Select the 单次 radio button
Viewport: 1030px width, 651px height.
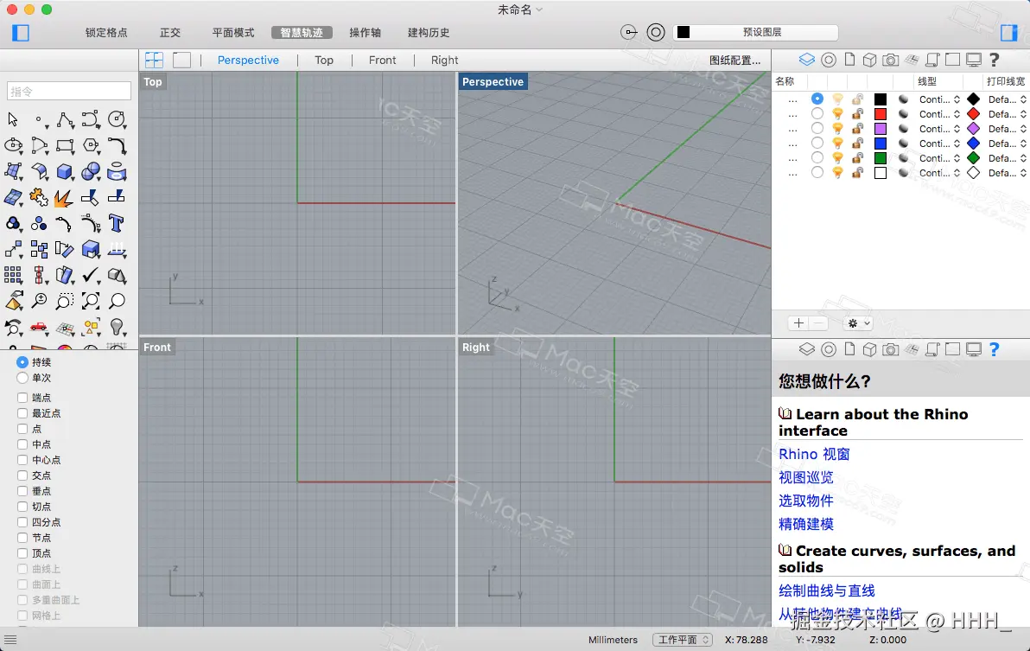22,378
